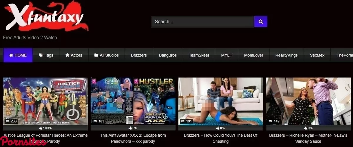Screen dimensions: 353x147
Task: Click inside the Search text field
Action: 202,21
